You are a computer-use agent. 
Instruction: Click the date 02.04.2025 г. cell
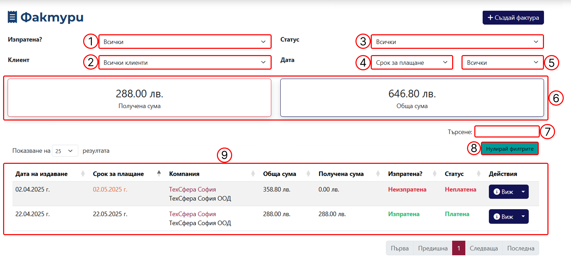point(33,189)
